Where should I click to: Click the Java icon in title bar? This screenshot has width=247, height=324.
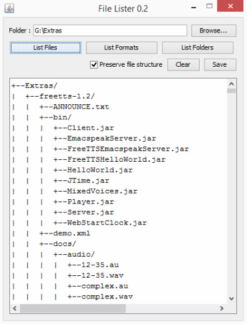tap(9, 9)
